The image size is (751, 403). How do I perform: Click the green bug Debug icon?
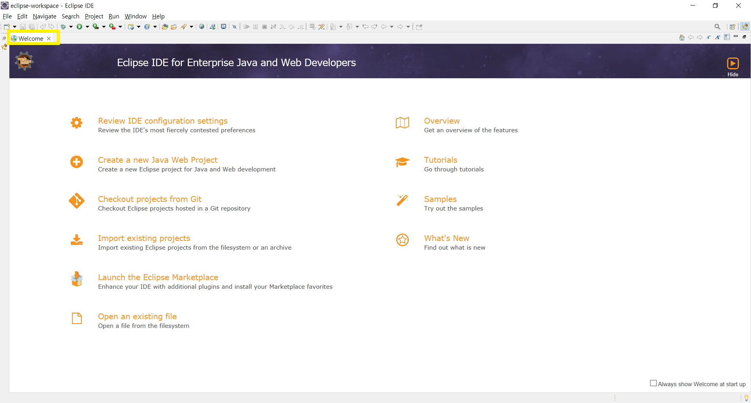(x=63, y=27)
